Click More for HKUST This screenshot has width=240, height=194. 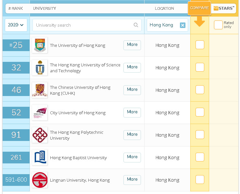(x=132, y=67)
